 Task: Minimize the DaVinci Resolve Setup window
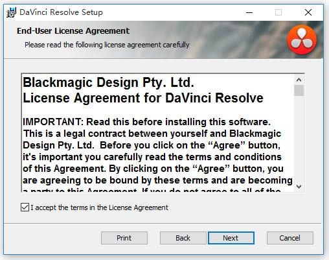click(249, 12)
